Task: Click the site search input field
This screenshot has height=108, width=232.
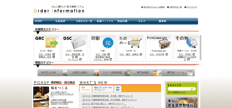Action: coord(178,89)
